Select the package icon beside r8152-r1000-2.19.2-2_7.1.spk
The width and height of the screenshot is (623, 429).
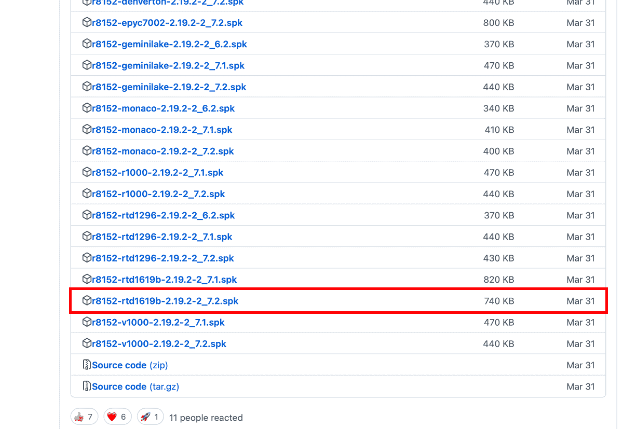[87, 172]
